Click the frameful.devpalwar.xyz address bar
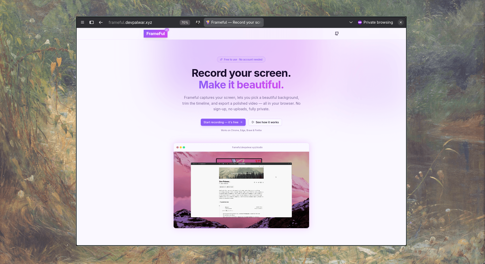The height and width of the screenshot is (264, 485). point(130,22)
